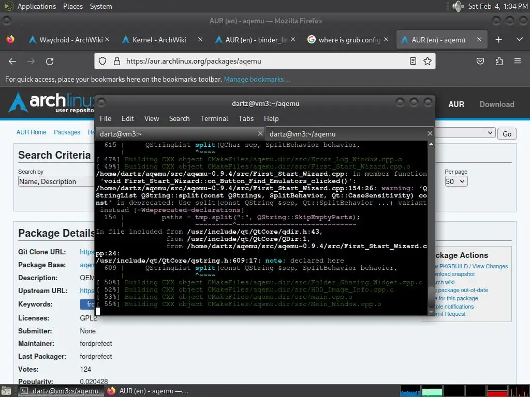Click the terminal scrollbar up arrow
The image size is (530, 397).
(431, 144)
